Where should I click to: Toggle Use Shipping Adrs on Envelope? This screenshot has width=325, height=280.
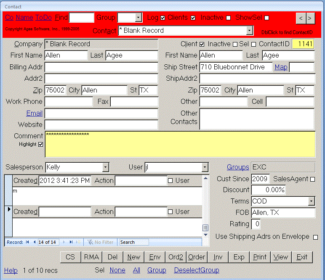[315, 237]
